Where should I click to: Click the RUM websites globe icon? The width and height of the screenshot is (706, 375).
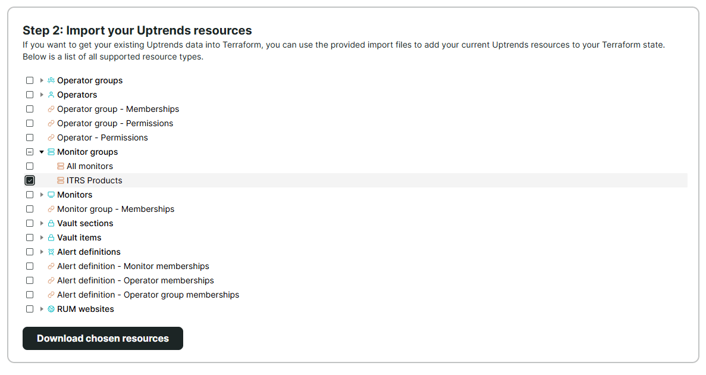coord(51,308)
